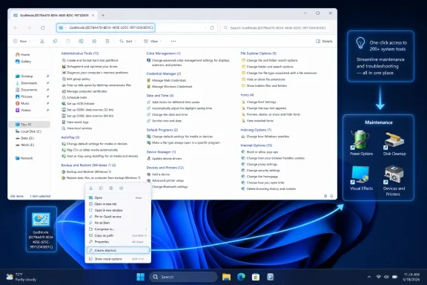The width and height of the screenshot is (427, 285).
Task: Collapse the Administrative Tools (12) group
Action: click(80, 53)
